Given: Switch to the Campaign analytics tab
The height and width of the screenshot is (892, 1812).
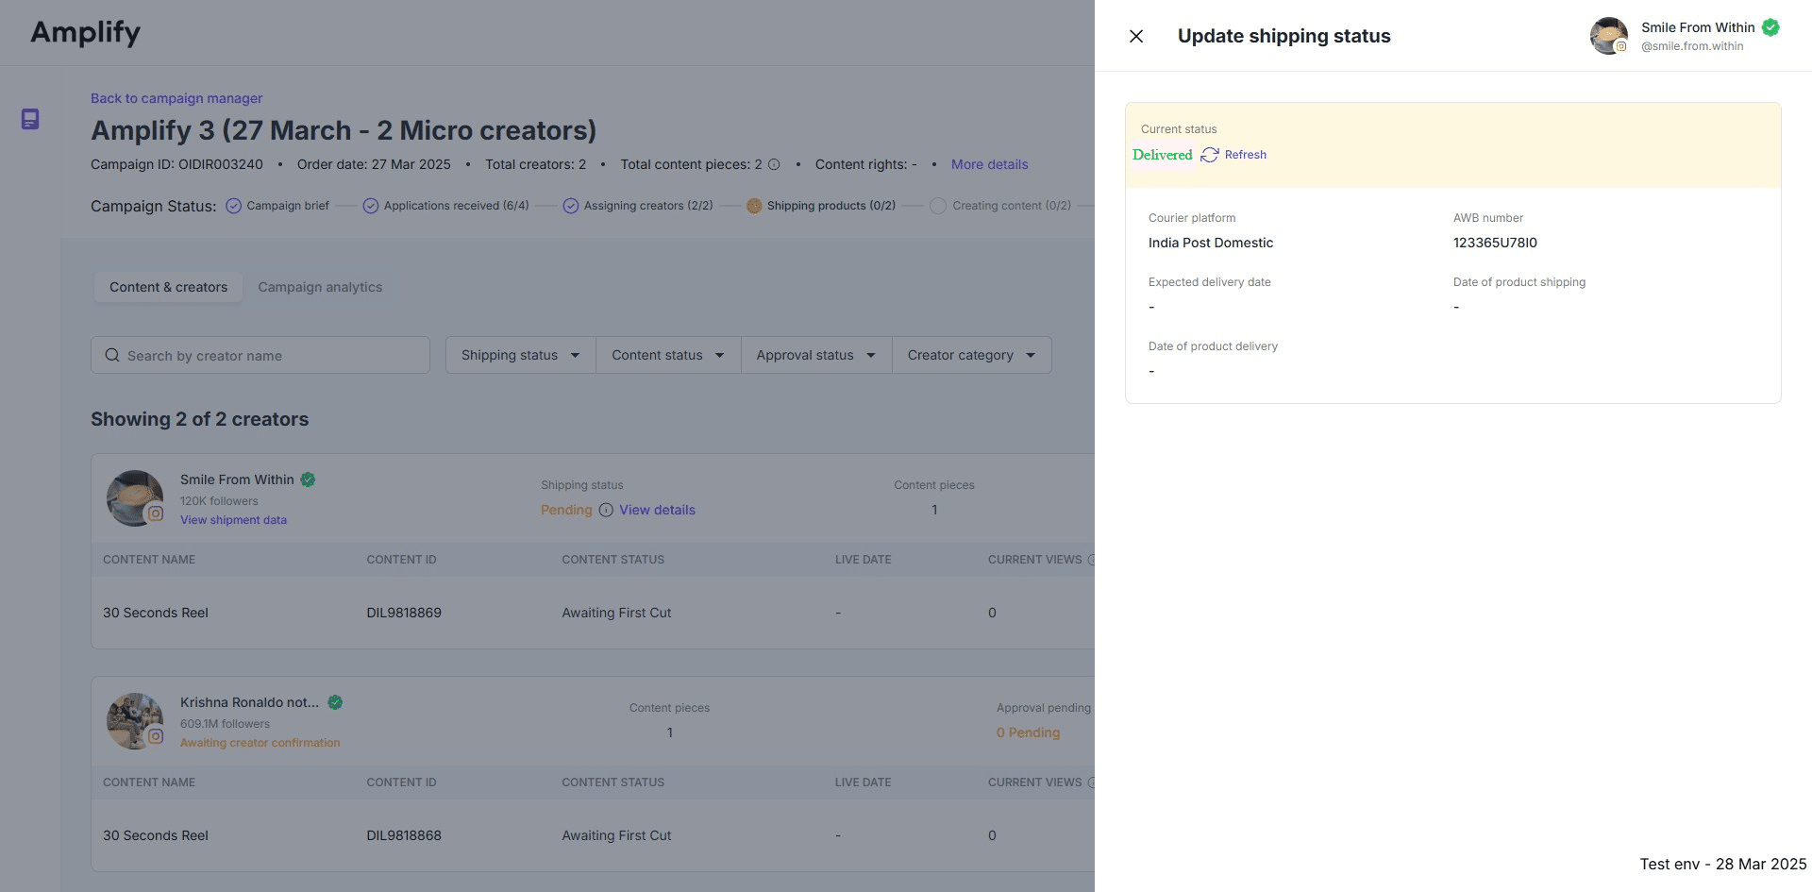Looking at the screenshot, I should pyautogui.click(x=320, y=287).
